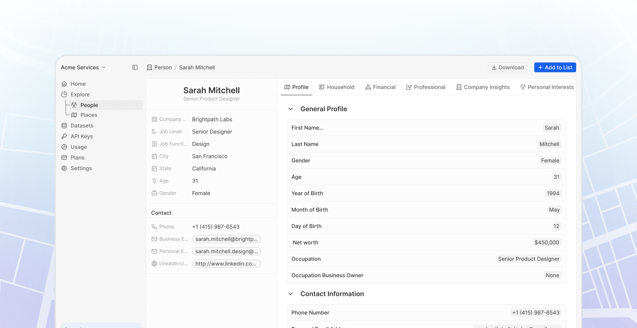Click the business email address chip
Screen dimensions: 637x328
tap(226, 239)
